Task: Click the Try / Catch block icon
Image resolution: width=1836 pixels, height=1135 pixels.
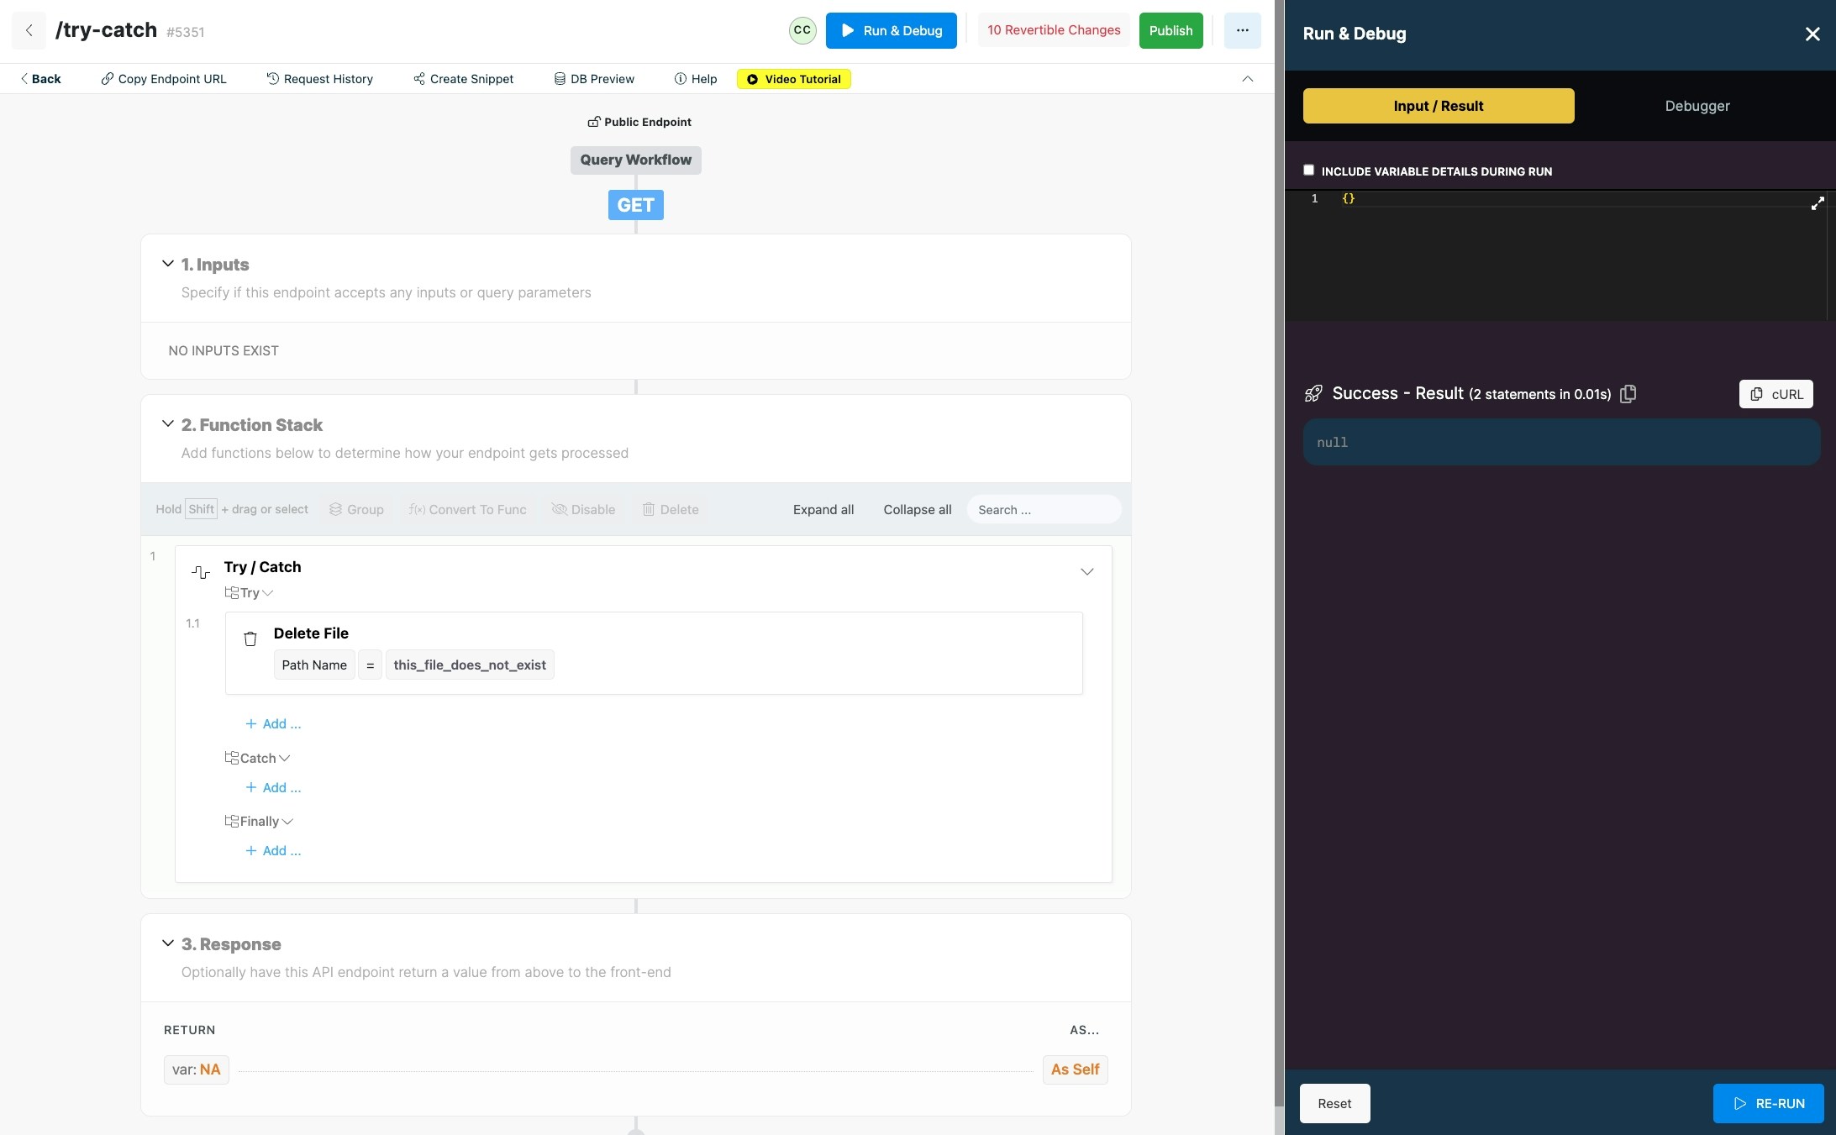Action: click(201, 572)
